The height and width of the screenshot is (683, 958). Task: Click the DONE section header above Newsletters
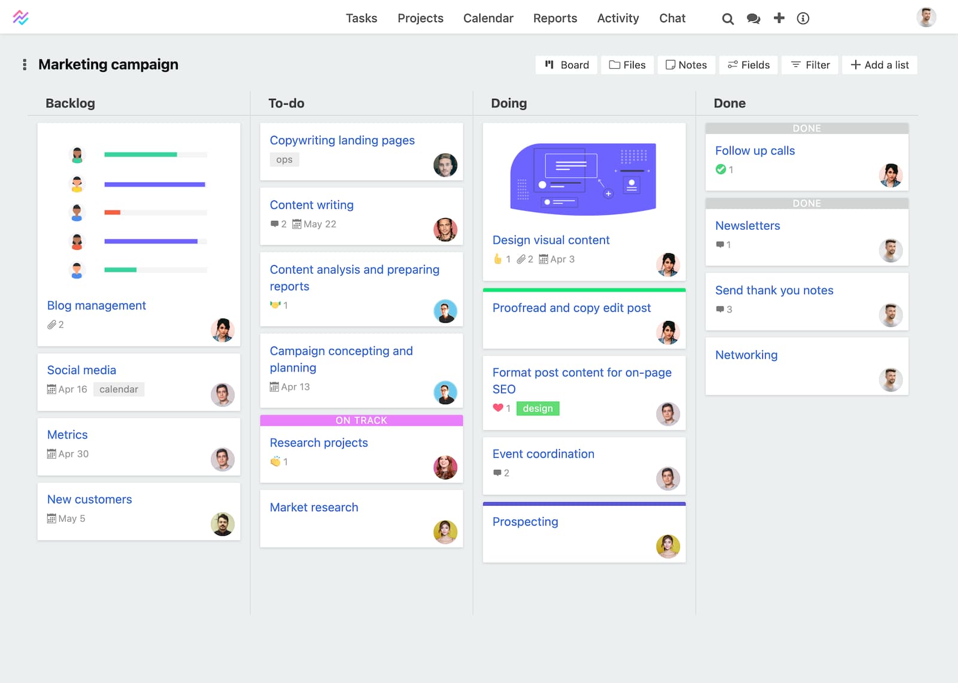point(807,203)
